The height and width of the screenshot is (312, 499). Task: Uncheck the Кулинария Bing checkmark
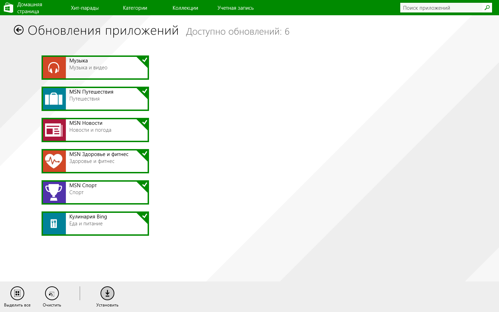click(145, 216)
